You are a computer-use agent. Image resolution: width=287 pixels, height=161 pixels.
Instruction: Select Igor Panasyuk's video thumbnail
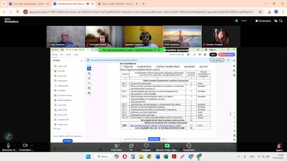coord(66,36)
